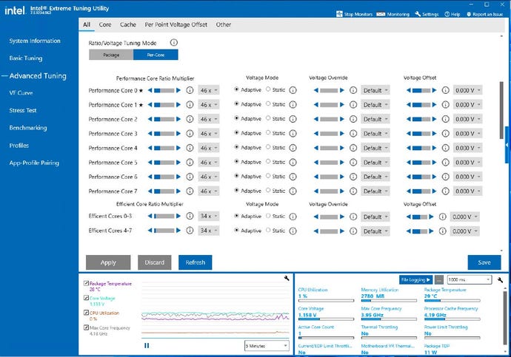Open the Ratio/Voltage Tuning Mode info icon

[174, 43]
